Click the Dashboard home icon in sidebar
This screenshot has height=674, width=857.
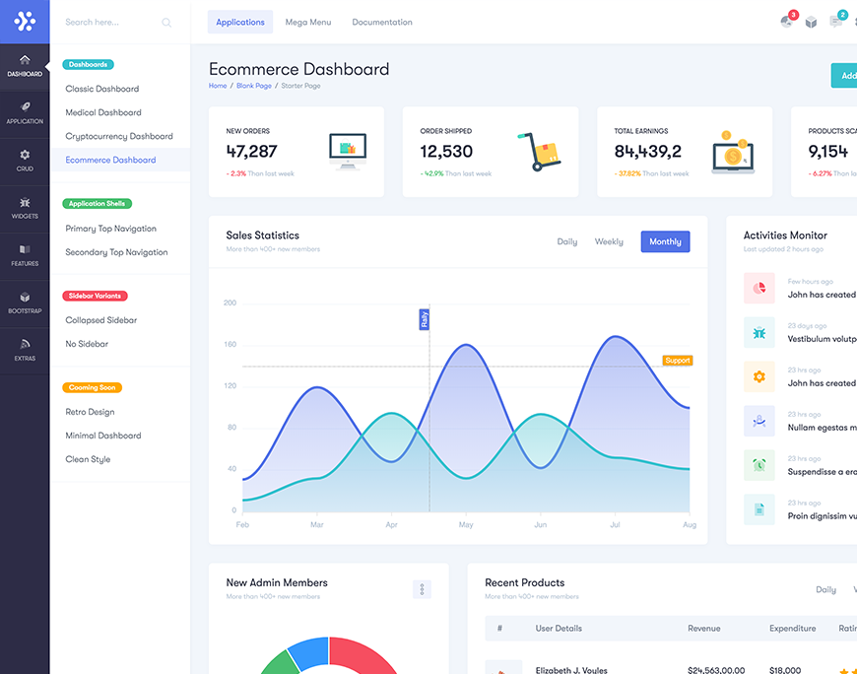(x=25, y=61)
